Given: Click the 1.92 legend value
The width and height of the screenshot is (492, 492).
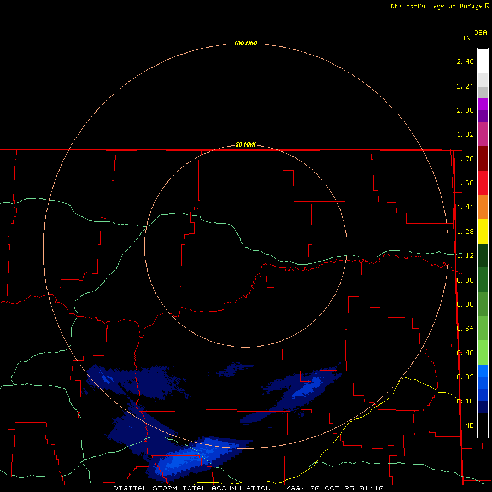Looking at the screenshot, I should click(x=465, y=134).
